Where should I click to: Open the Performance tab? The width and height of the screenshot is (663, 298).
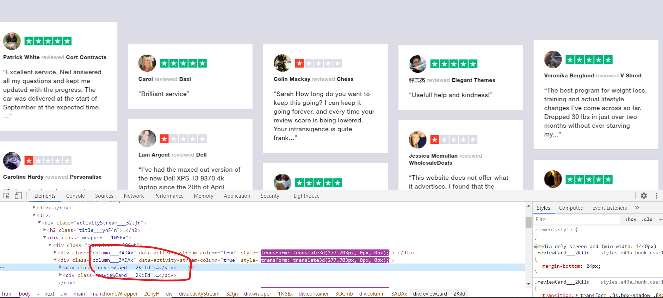(x=169, y=196)
